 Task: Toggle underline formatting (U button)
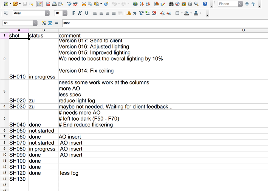[86, 13]
